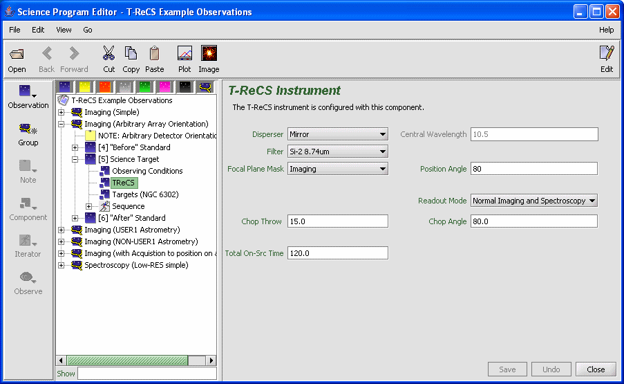Screen dimensions: 624x384
Task: Toggle the red observation status filter
Action: 104,87
